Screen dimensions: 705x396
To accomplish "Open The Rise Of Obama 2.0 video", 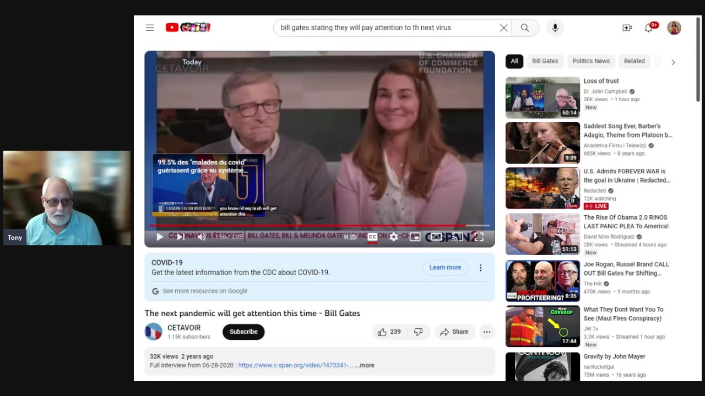I will [626, 222].
